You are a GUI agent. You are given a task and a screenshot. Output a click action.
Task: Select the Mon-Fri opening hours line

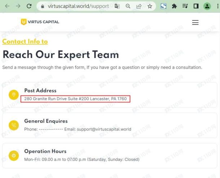click(x=82, y=160)
